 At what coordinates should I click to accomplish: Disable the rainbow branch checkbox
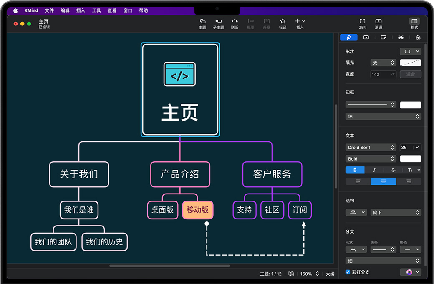[348, 272]
